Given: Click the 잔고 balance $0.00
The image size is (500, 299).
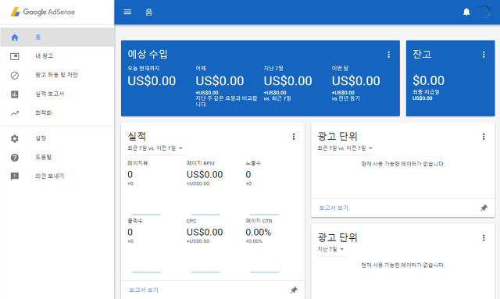Looking at the screenshot, I should coord(428,80).
